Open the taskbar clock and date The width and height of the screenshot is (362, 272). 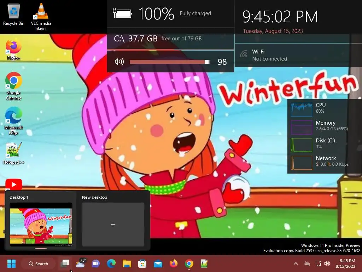pos(345,263)
